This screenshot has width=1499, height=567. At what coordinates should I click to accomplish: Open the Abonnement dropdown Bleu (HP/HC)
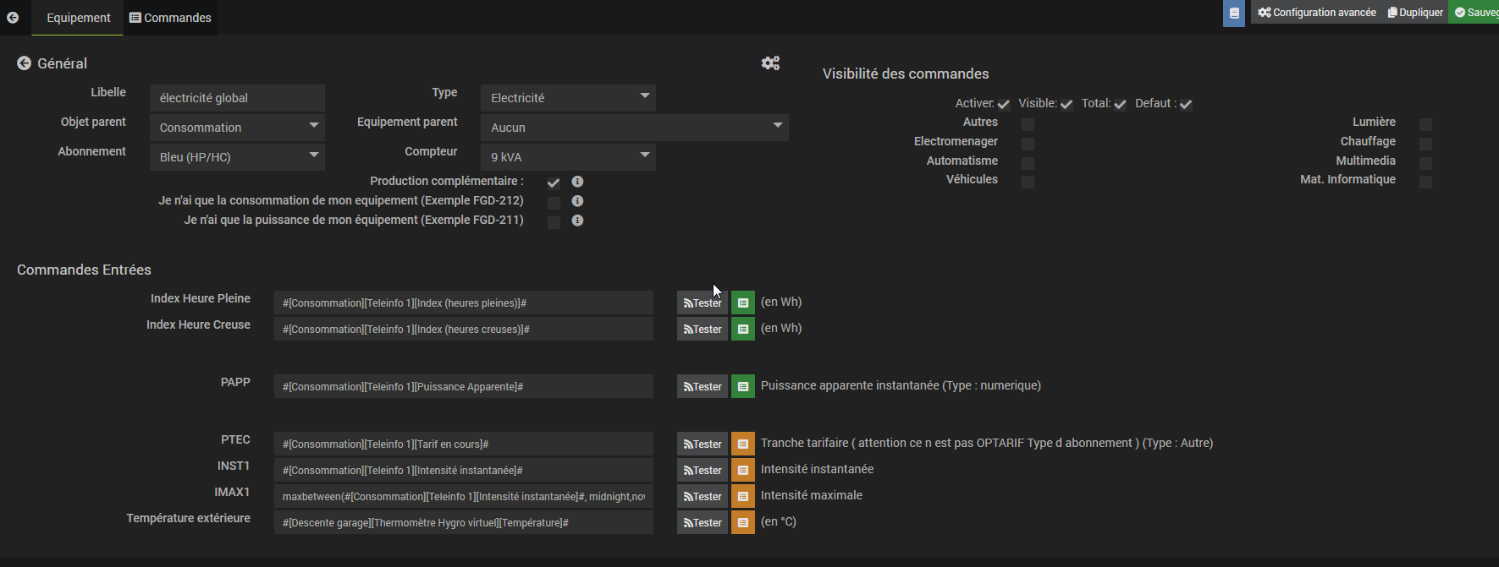click(237, 157)
